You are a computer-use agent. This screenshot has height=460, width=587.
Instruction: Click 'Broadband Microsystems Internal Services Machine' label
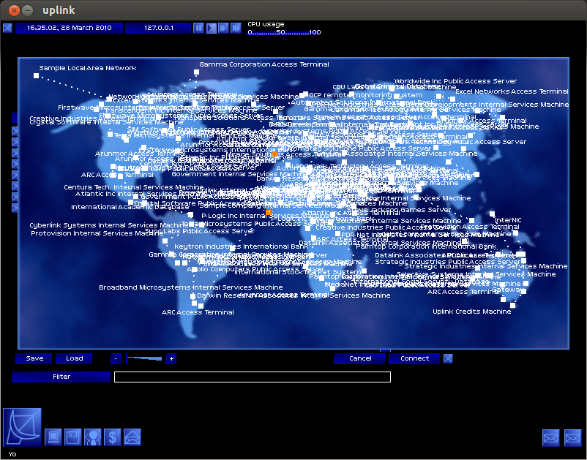(190, 287)
